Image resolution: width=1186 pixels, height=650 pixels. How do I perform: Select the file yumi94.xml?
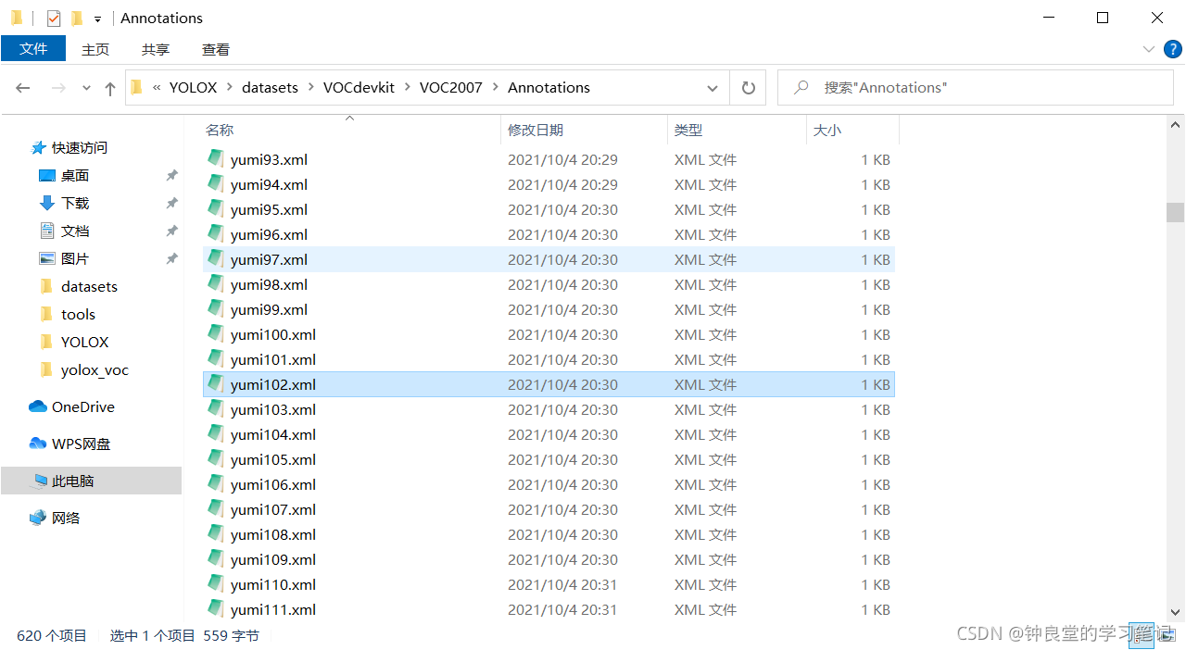[x=549, y=184]
